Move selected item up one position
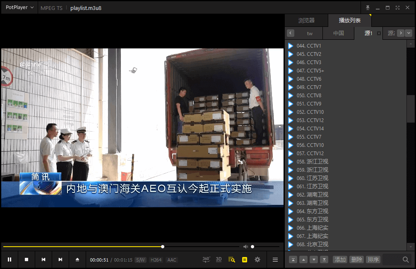The width and height of the screenshot is (416, 269). click(303, 260)
